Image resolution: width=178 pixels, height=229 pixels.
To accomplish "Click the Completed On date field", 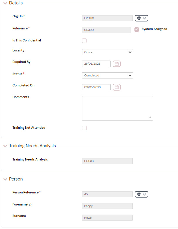I will tap(96, 87).
